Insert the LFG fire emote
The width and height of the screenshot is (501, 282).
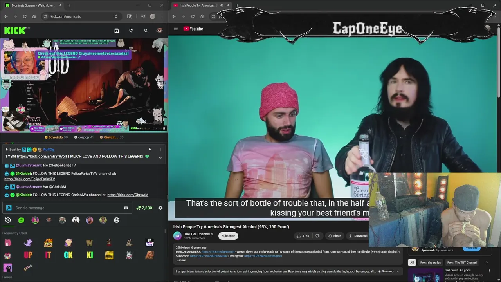click(48, 243)
